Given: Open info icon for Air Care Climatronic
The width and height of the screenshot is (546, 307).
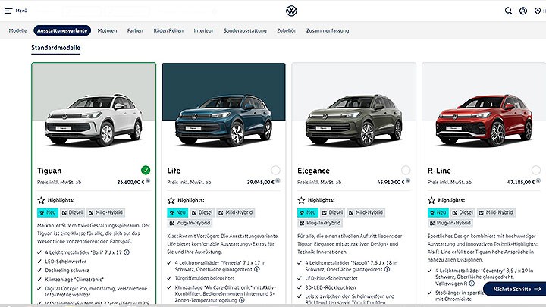Looking at the screenshot, I should tap(242, 300).
